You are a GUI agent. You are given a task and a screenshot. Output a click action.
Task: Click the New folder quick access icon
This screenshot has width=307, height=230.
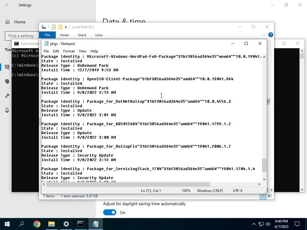coord(60,27)
